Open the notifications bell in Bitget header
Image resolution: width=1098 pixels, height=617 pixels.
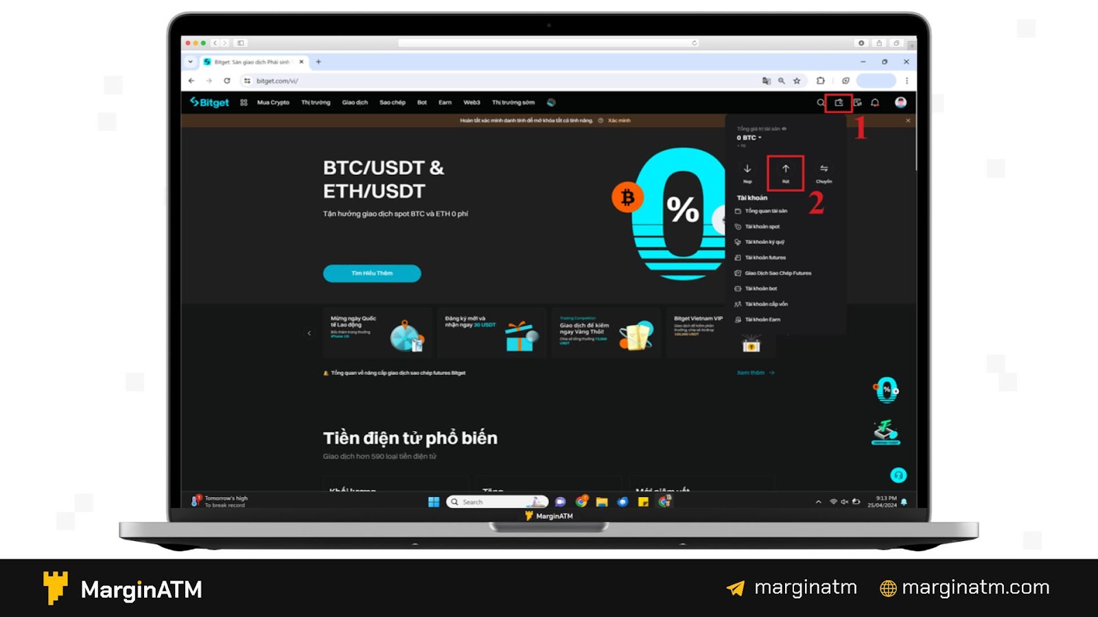click(x=875, y=103)
